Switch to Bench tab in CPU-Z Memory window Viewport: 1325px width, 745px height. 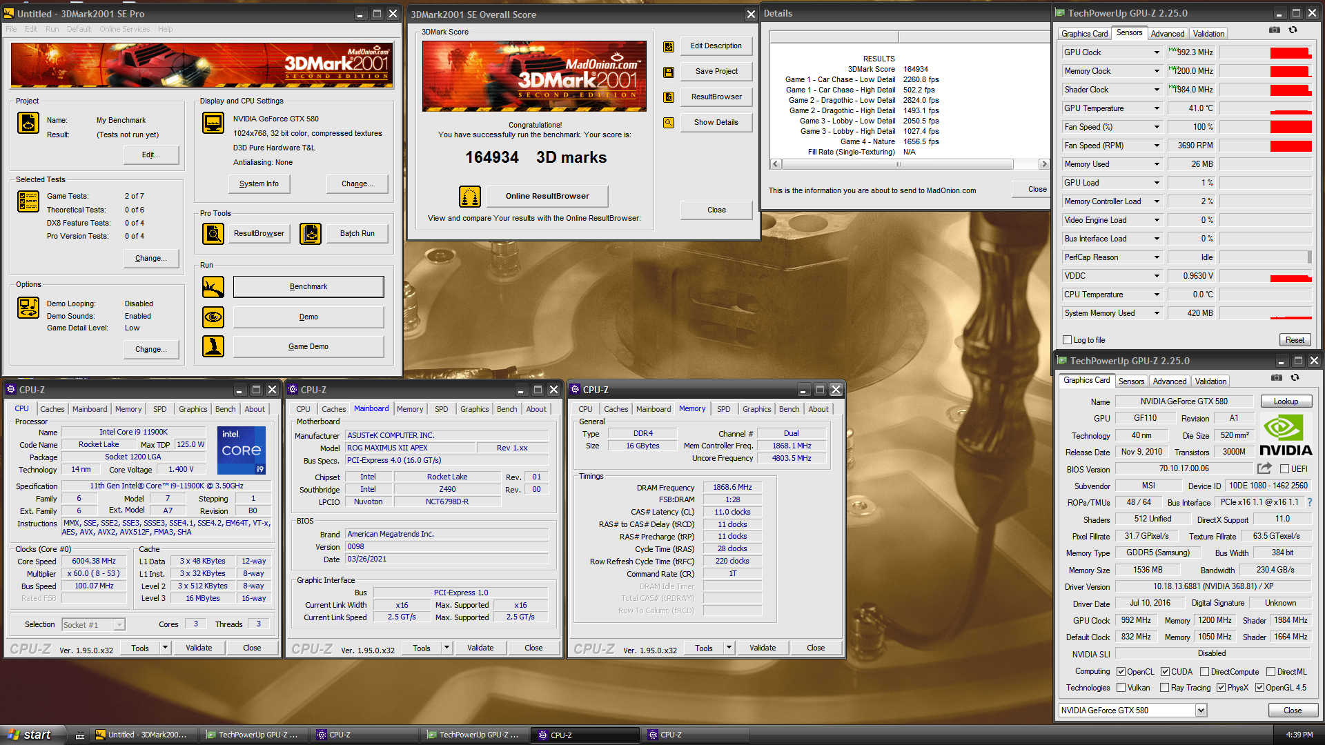(789, 409)
